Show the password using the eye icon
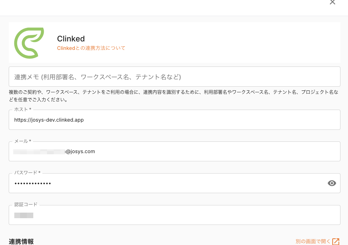Viewport: 348px width, 245px height. tap(332, 183)
